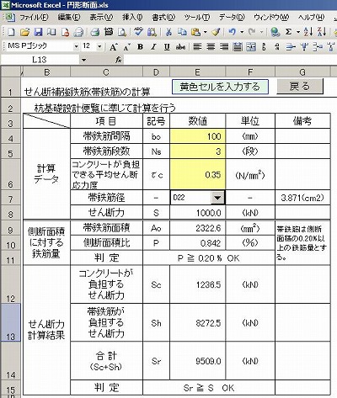Image resolution: width=337 pixels, height=398 pixels.
Task: Click the New workbook icon
Action: [11, 32]
